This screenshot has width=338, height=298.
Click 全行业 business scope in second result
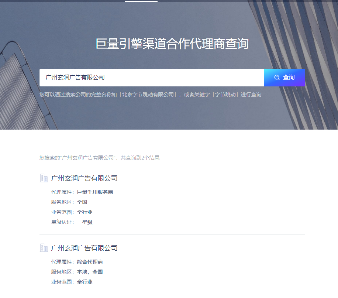tap(85, 282)
